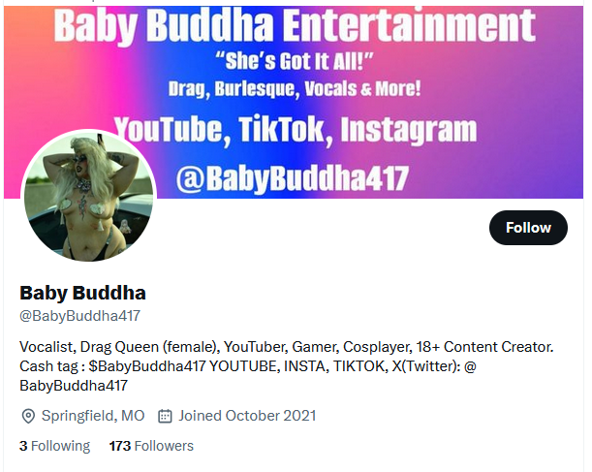Click the Baby Buddha display name

pos(82,293)
